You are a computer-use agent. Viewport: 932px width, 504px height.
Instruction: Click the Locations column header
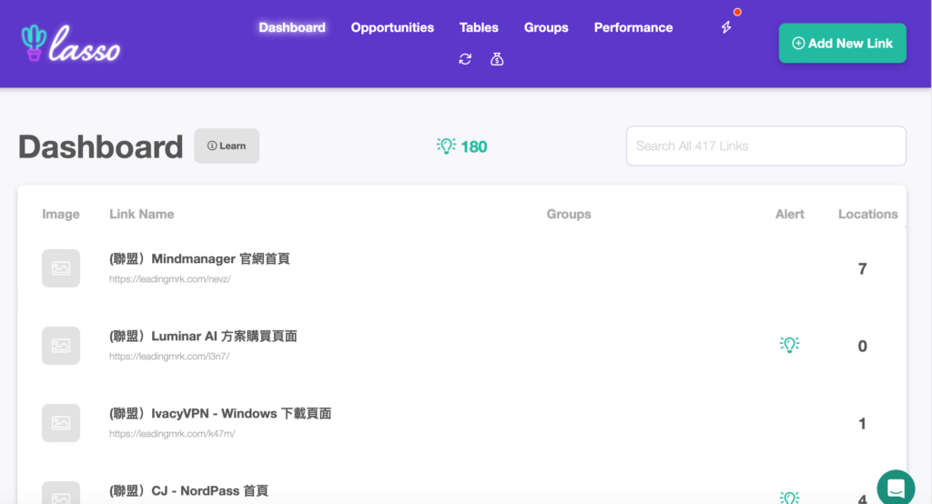867,214
